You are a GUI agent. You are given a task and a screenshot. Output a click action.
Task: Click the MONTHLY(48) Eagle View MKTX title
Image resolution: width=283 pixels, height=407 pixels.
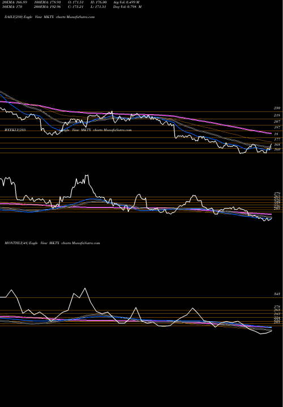click(52, 243)
